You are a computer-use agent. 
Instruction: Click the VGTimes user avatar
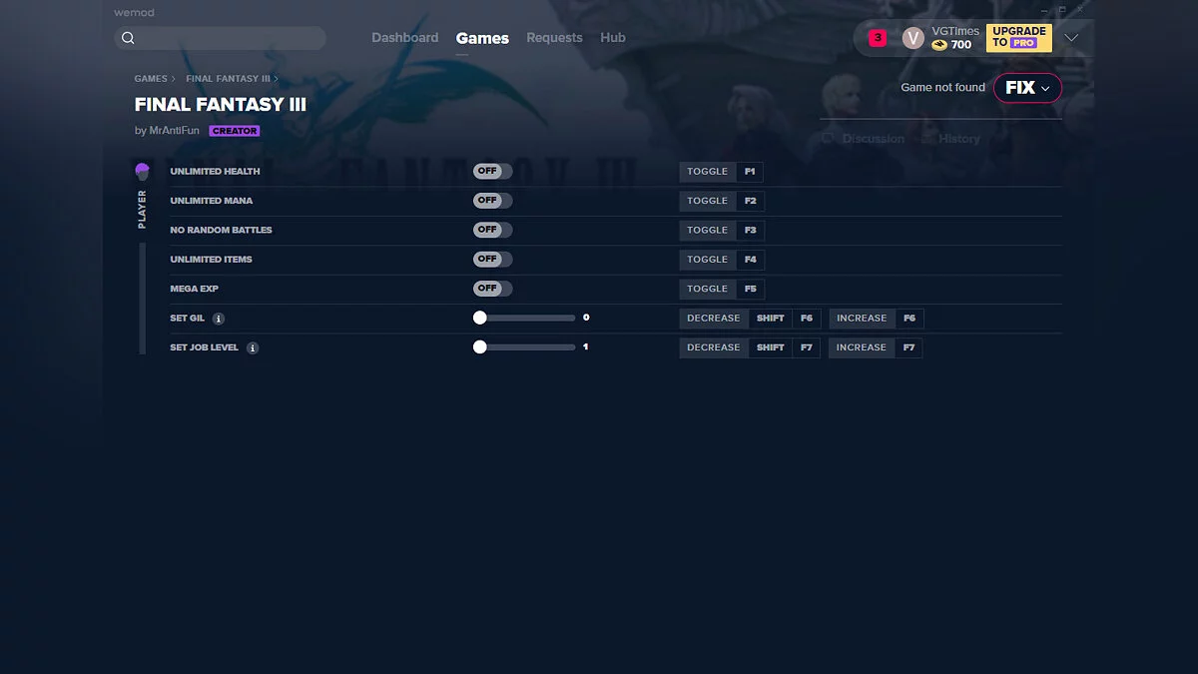pos(912,38)
